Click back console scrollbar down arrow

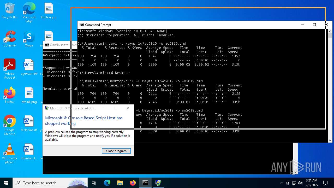point(295,172)
